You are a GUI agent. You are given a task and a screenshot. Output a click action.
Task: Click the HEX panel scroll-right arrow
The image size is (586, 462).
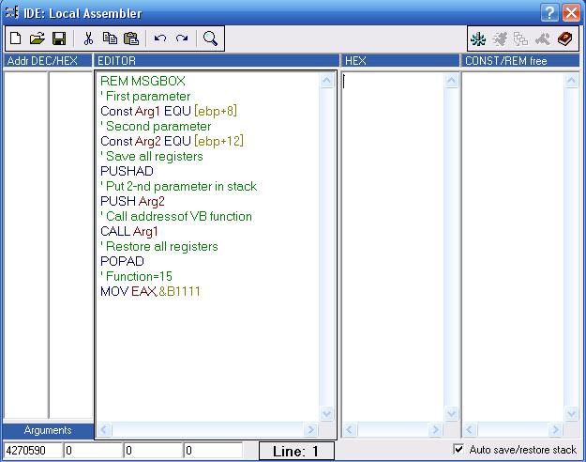click(435, 429)
